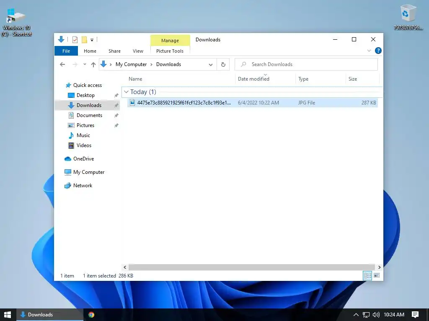
Task: Click the New folder icon in title bar
Action: click(x=84, y=40)
